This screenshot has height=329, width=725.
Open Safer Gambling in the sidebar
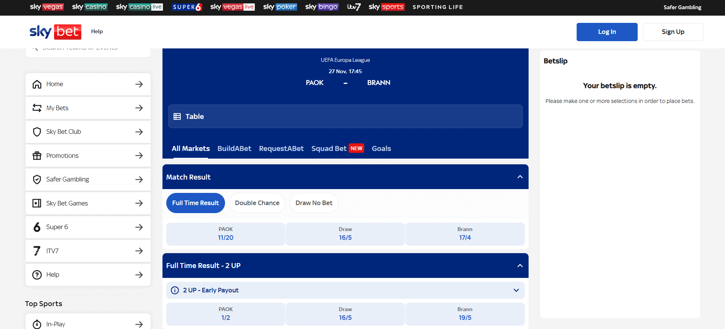(x=88, y=180)
